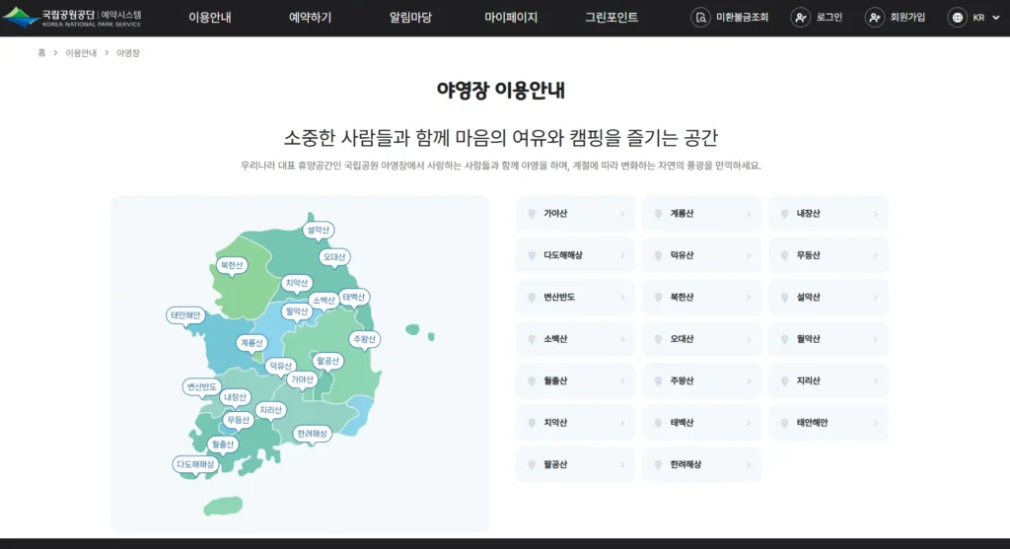Select the 한려해상 map marker
1010x549 pixels.
pos(313,435)
